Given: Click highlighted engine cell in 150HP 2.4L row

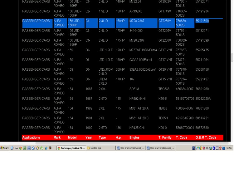Looking at the screenshot, I should click(x=144, y=23).
